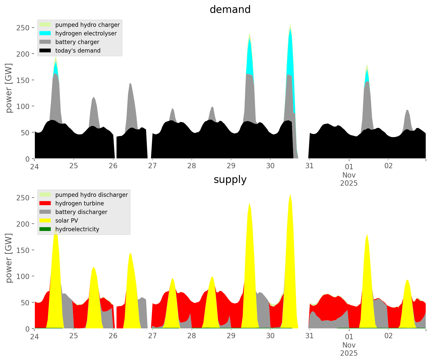Image resolution: width=431 pixels, height=362 pixels.
Task: Click the power [GW] axis label of supply chart
Action: (x=9, y=258)
